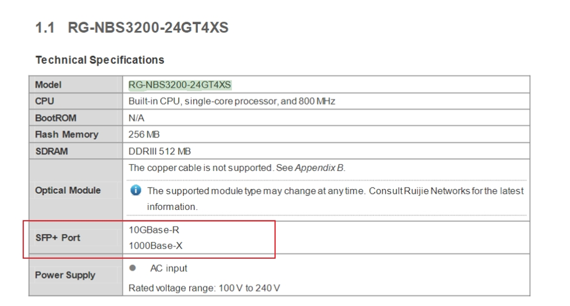Click the SFP+ Port label
This screenshot has height=306, width=570.
58,238
